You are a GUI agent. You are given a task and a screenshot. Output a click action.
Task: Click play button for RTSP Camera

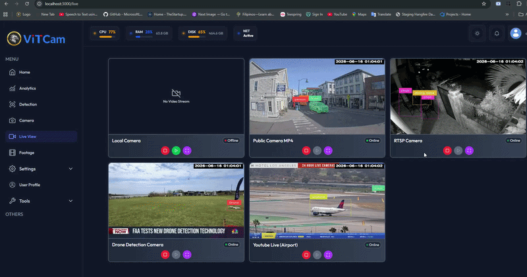(458, 150)
